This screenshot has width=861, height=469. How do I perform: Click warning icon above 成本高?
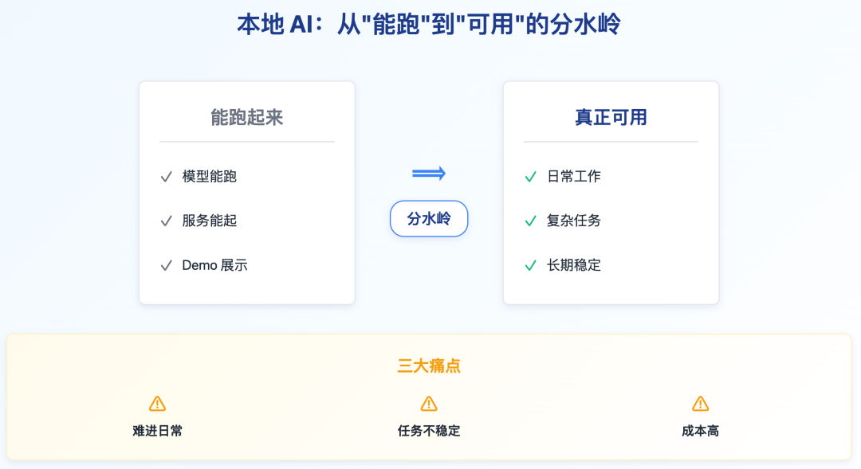[700, 404]
